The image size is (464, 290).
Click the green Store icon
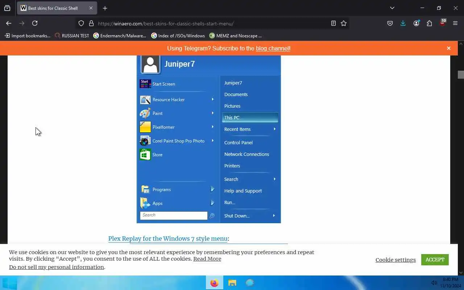(x=145, y=154)
